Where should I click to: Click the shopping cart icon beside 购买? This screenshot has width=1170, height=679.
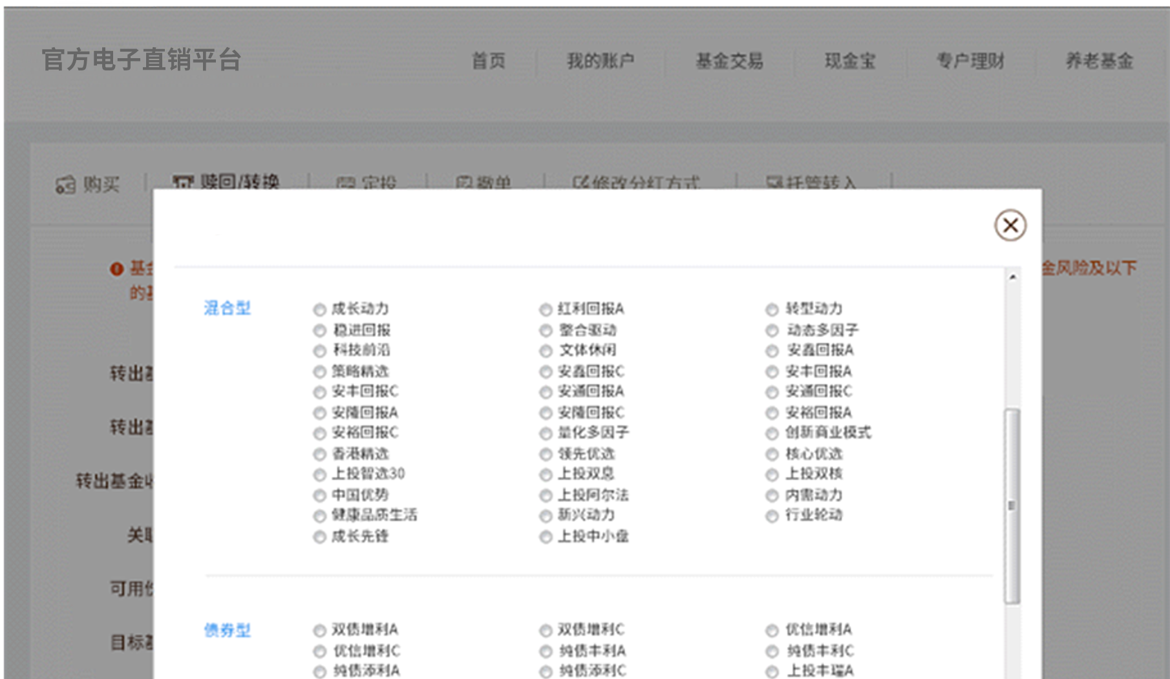coord(65,185)
